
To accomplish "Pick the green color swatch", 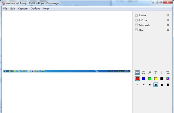I will 150,79.
